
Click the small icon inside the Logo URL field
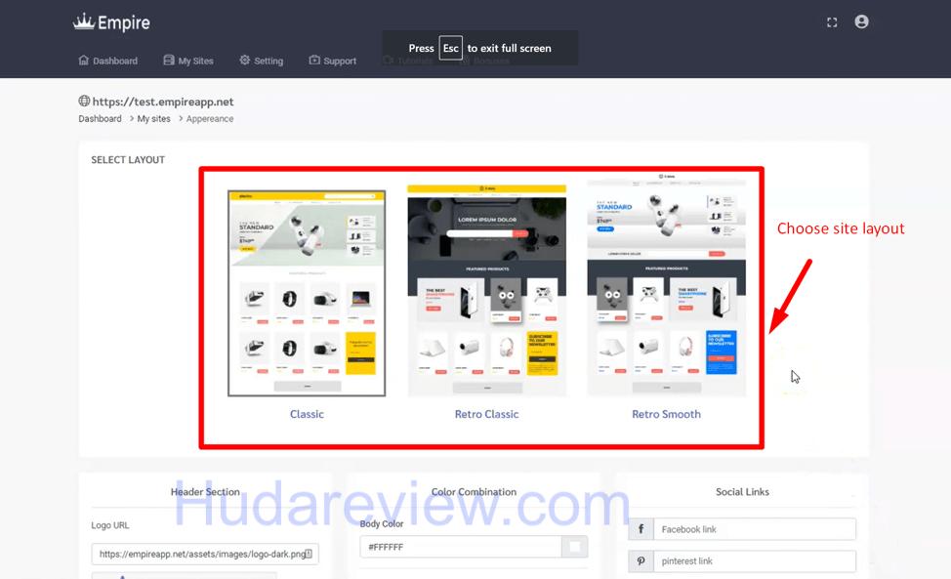click(309, 554)
